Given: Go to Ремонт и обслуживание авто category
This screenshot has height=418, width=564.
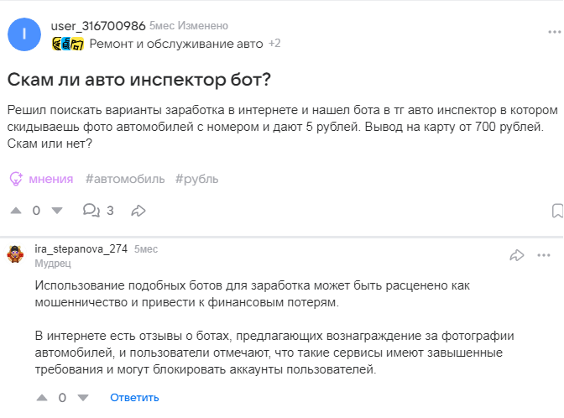Looking at the screenshot, I should (175, 43).
